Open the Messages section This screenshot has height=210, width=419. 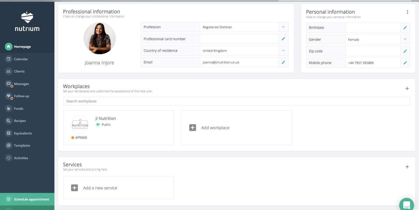pyautogui.click(x=27, y=84)
